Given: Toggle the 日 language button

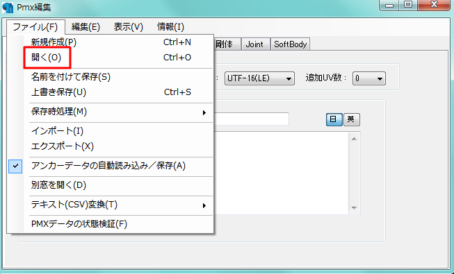Looking at the screenshot, I should coord(334,119).
